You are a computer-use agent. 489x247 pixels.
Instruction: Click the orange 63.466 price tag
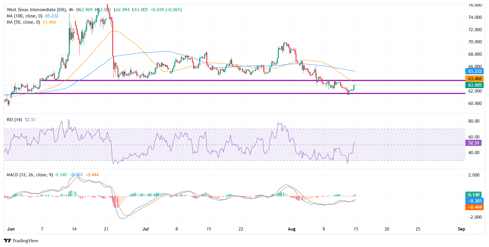coord(475,79)
